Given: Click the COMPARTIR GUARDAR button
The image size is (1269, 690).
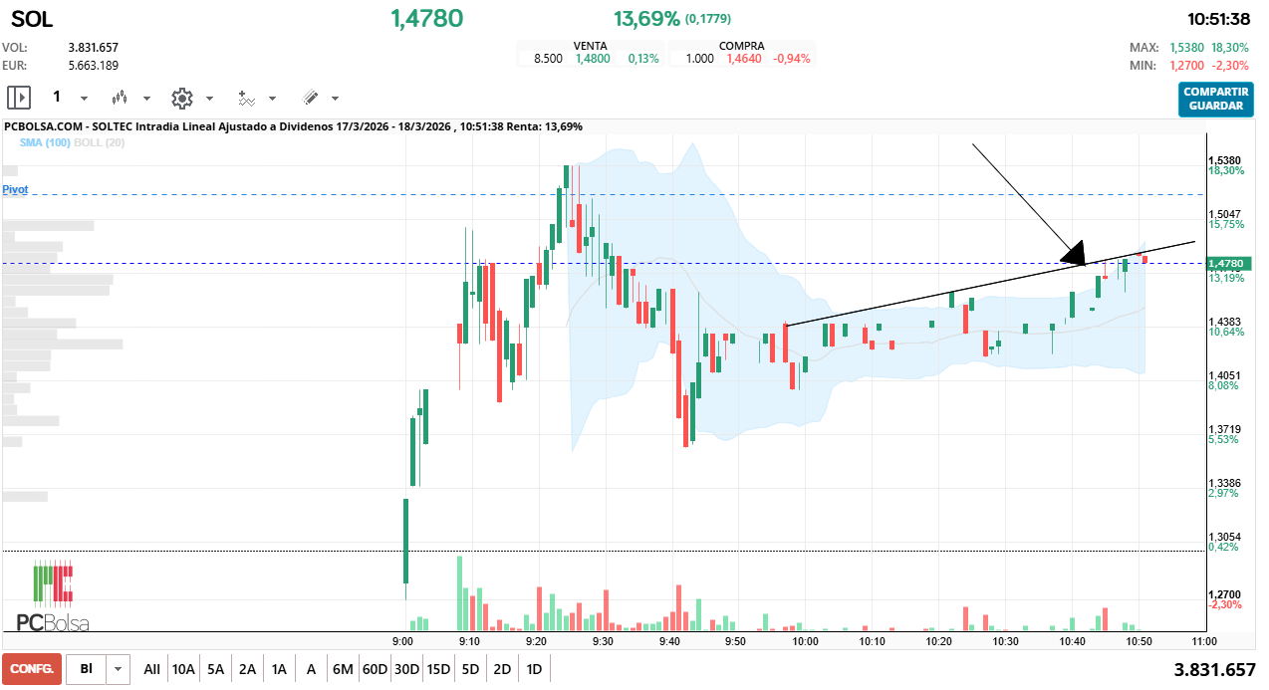Looking at the screenshot, I should click(1215, 99).
